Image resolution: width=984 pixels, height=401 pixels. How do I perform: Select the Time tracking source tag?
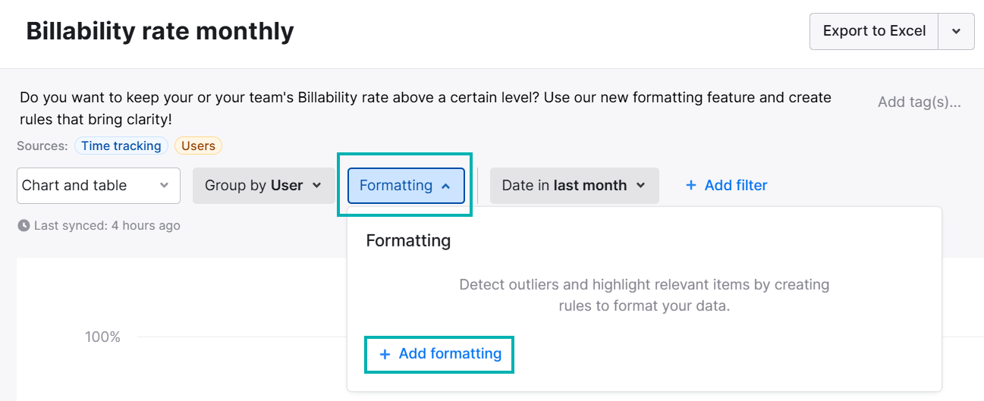[x=121, y=146]
